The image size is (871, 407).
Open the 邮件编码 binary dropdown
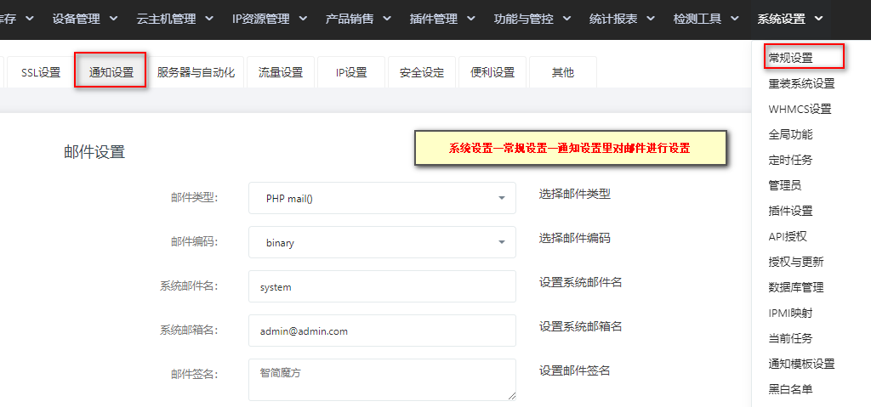[x=382, y=242]
